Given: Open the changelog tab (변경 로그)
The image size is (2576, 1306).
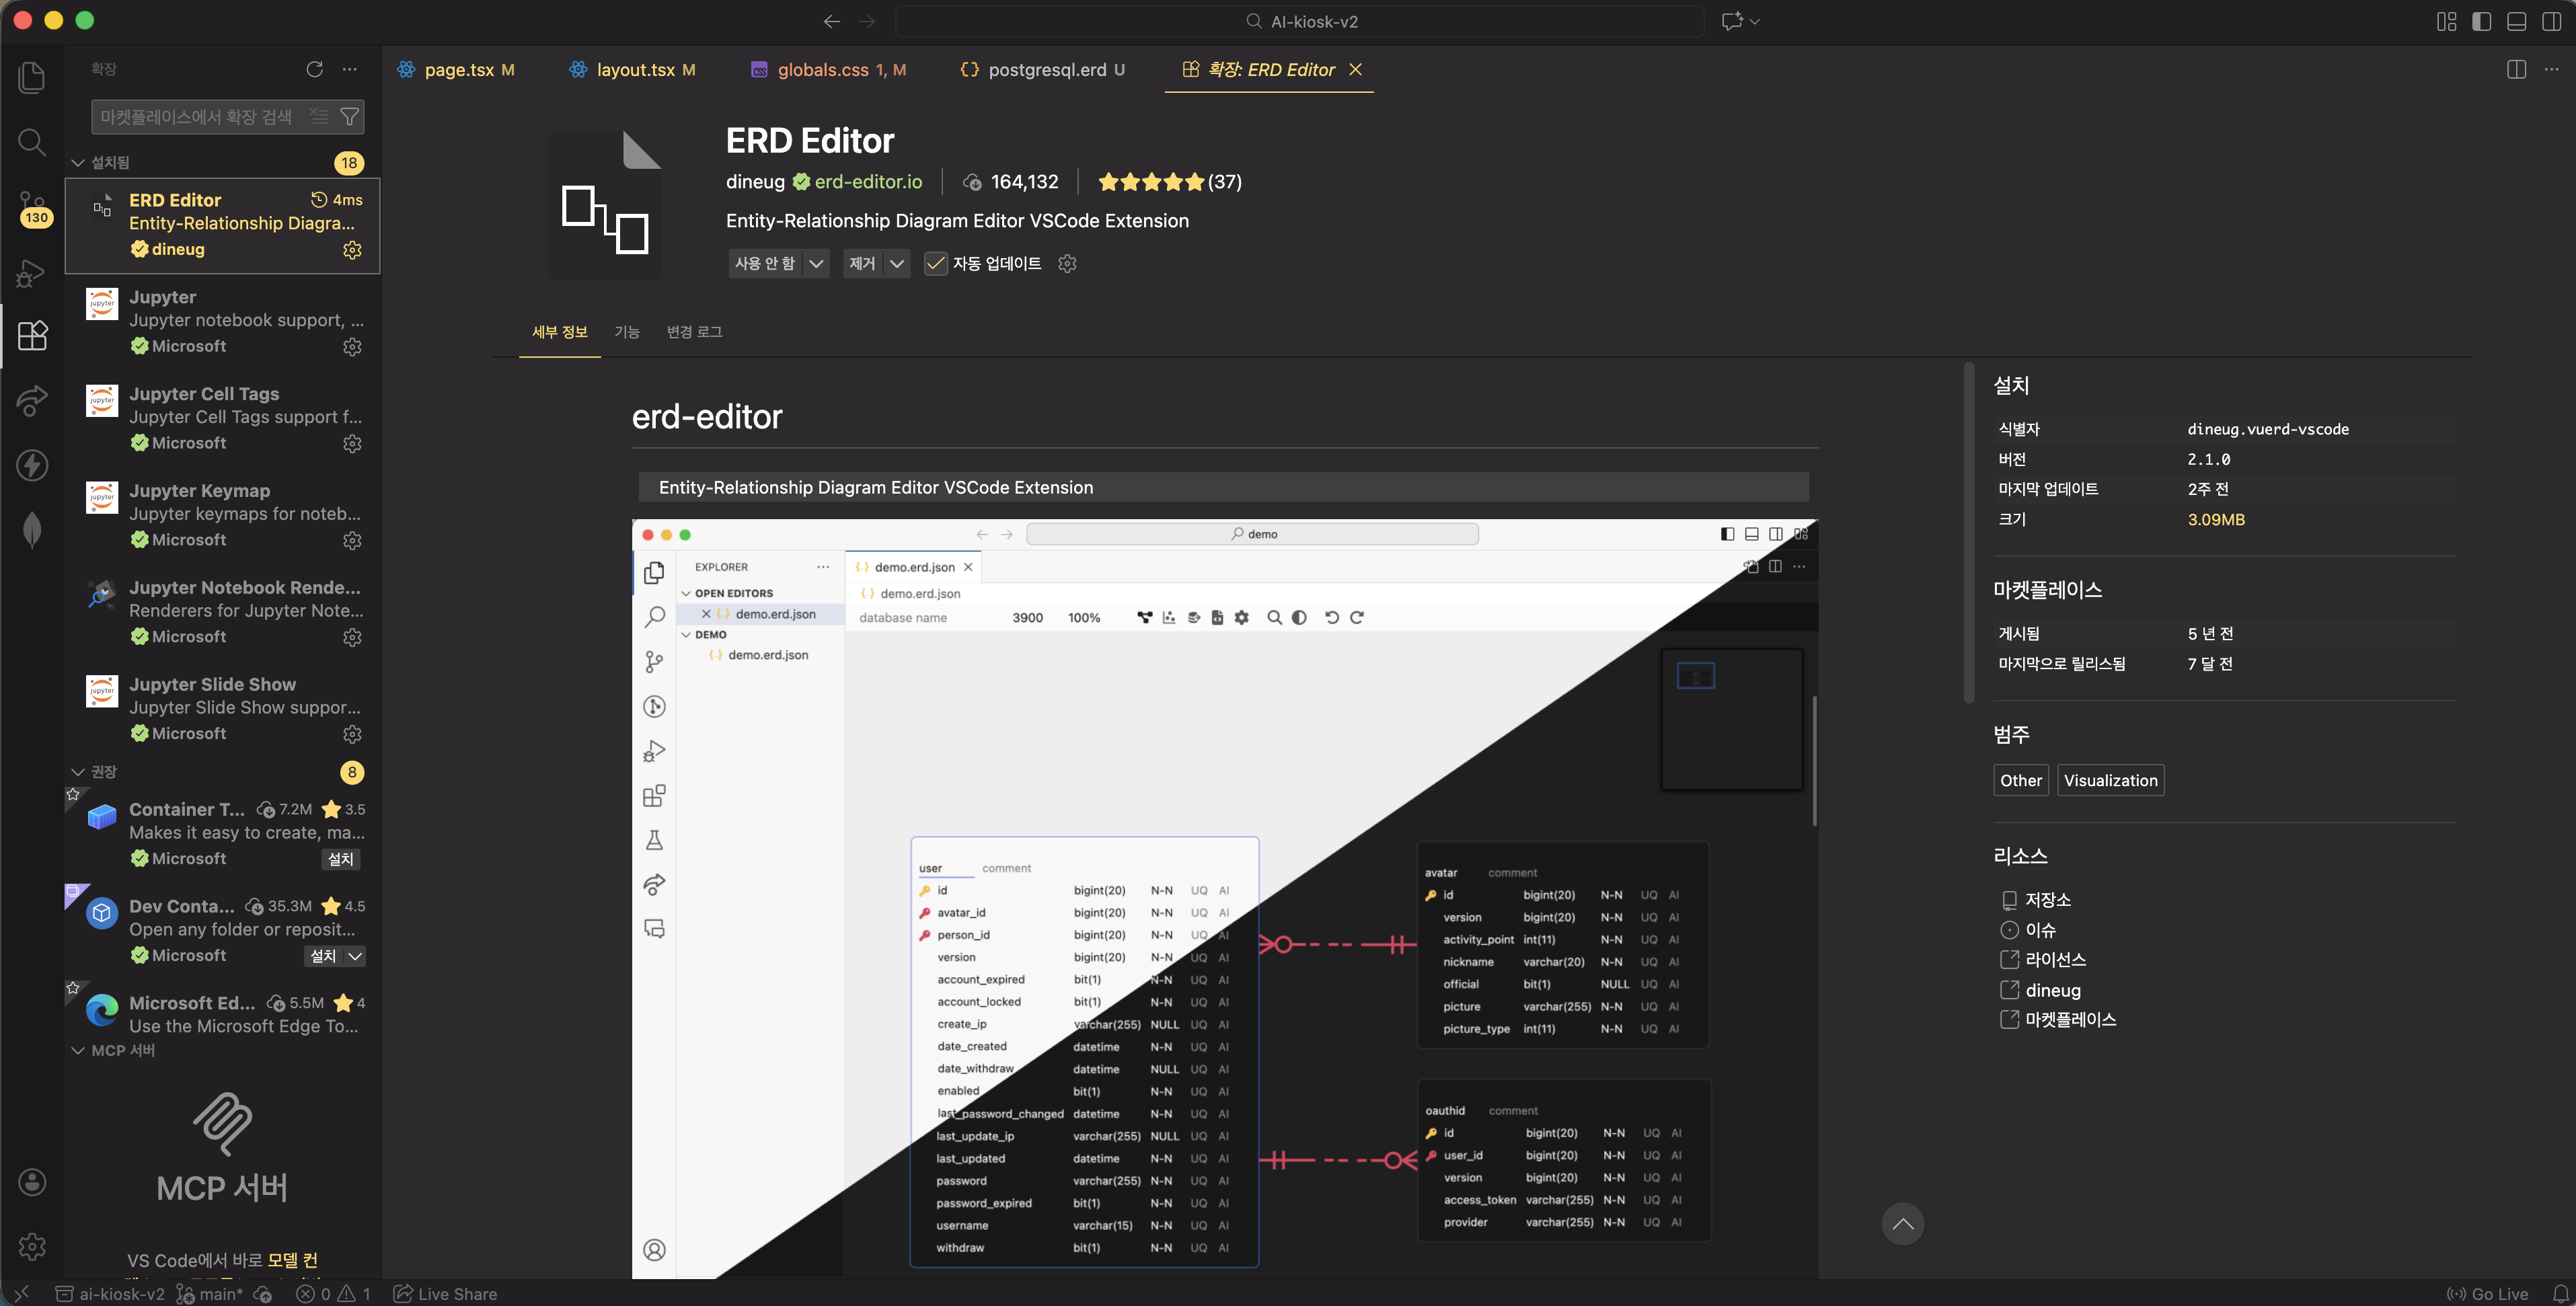Looking at the screenshot, I should (x=694, y=332).
